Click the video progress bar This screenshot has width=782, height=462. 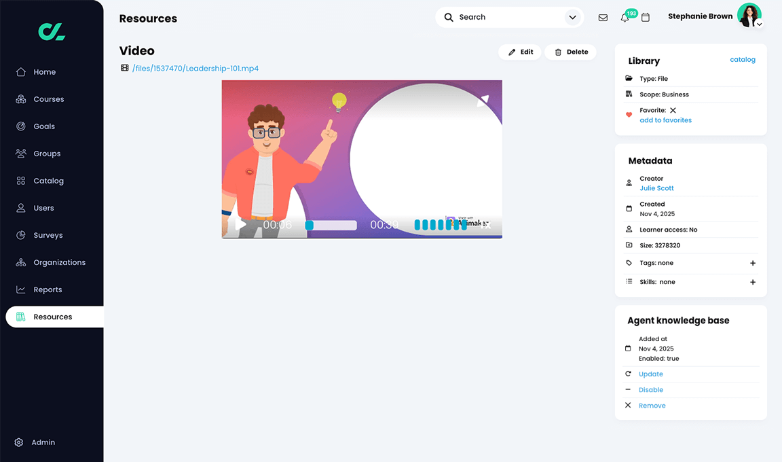(x=332, y=224)
